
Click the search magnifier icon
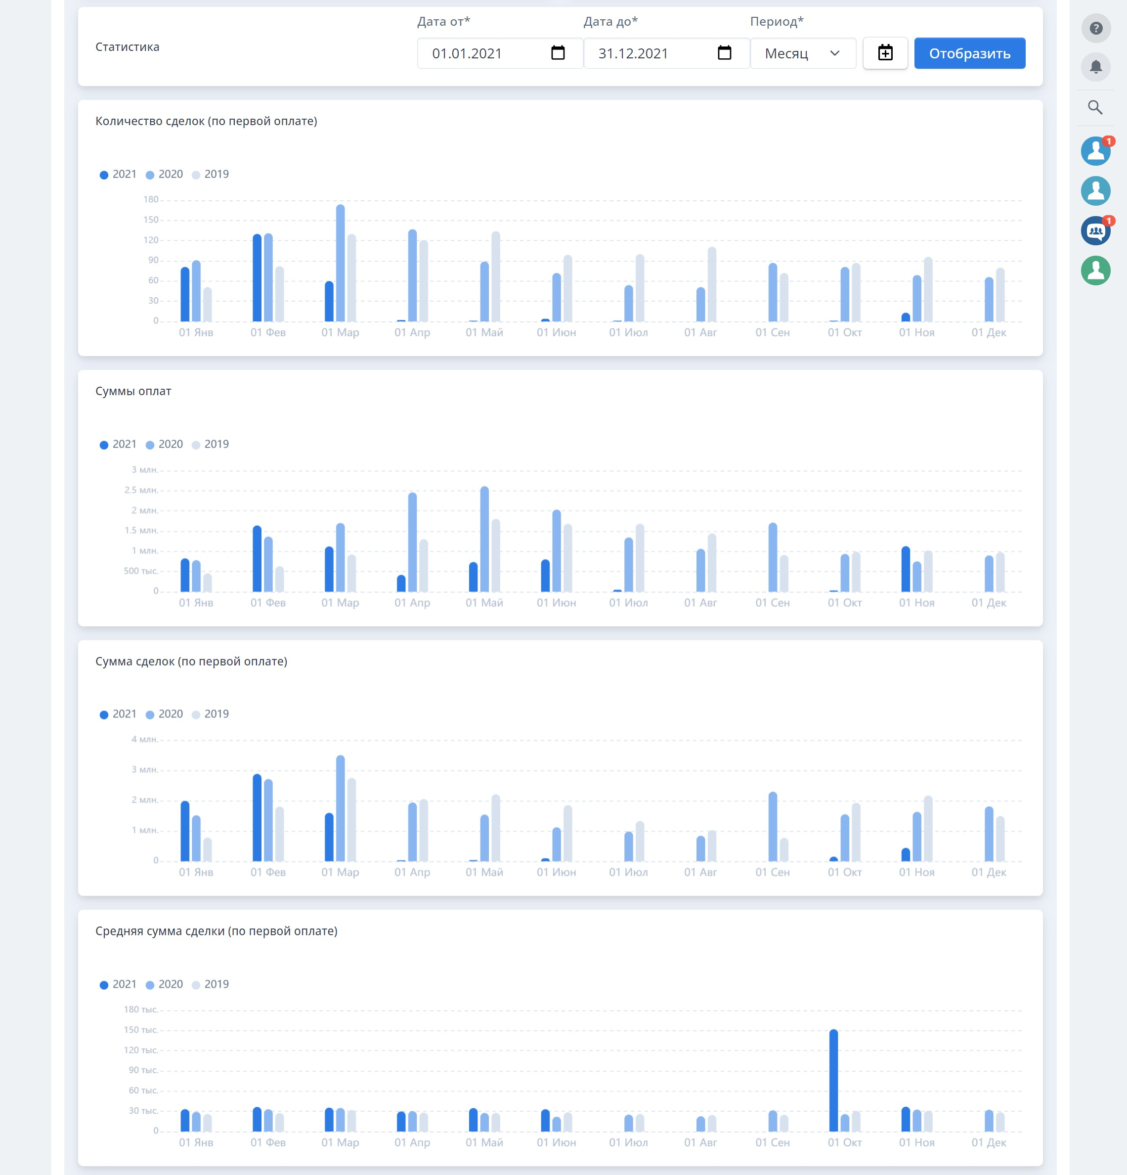coord(1095,107)
